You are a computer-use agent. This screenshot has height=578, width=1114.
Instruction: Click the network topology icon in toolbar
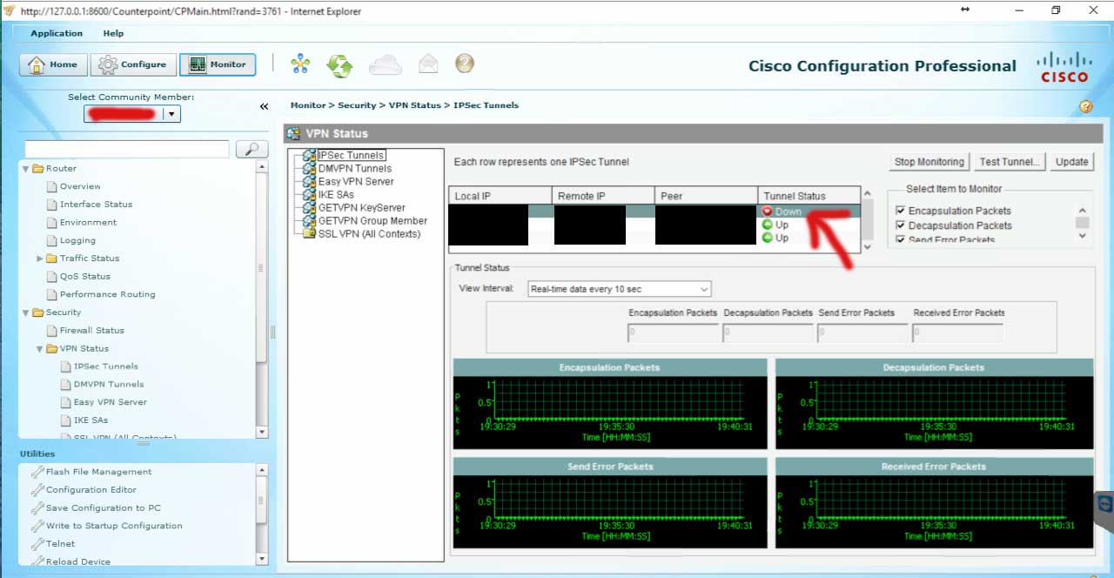pos(300,64)
